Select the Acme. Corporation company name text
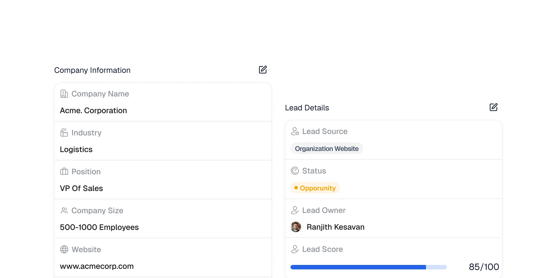556x278 pixels. tap(93, 110)
